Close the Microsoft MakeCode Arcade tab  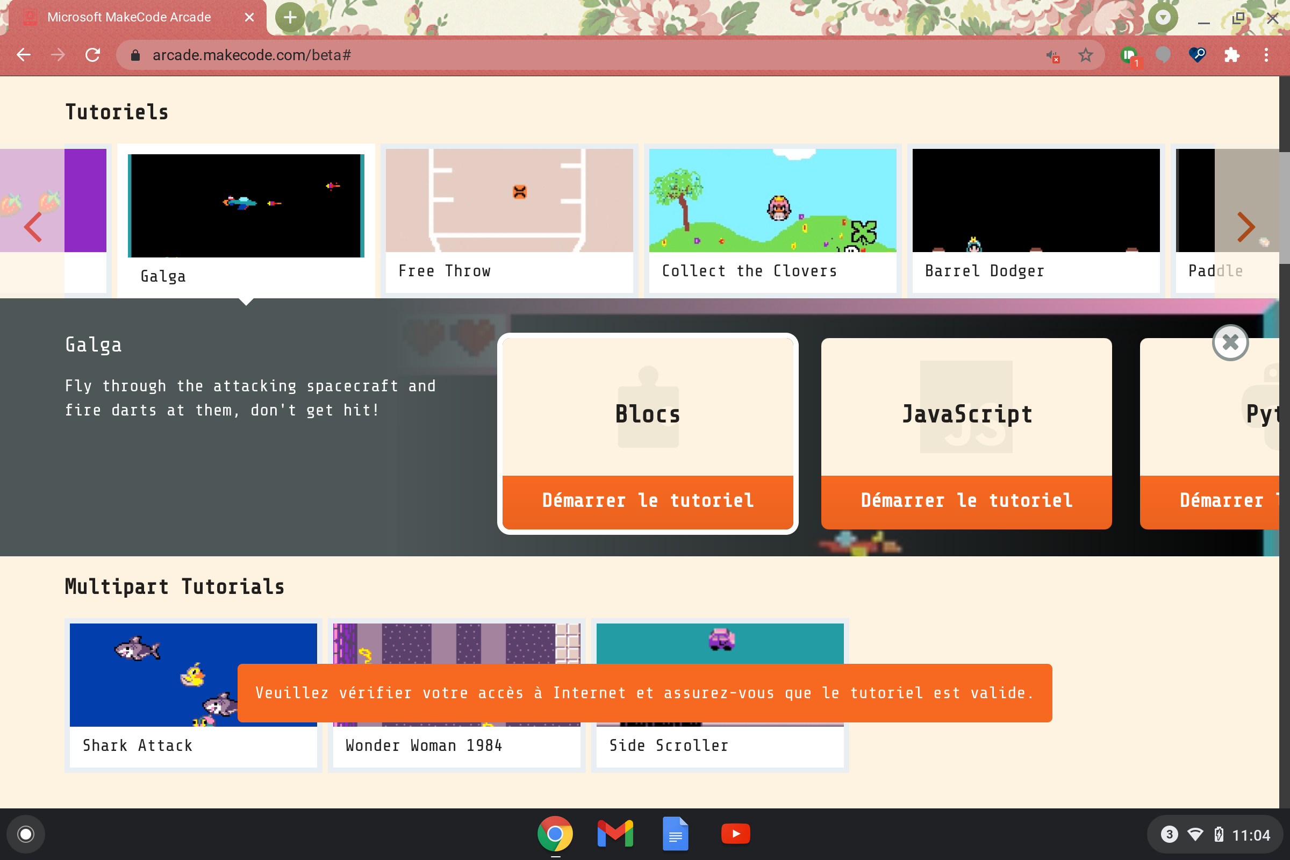(x=249, y=18)
